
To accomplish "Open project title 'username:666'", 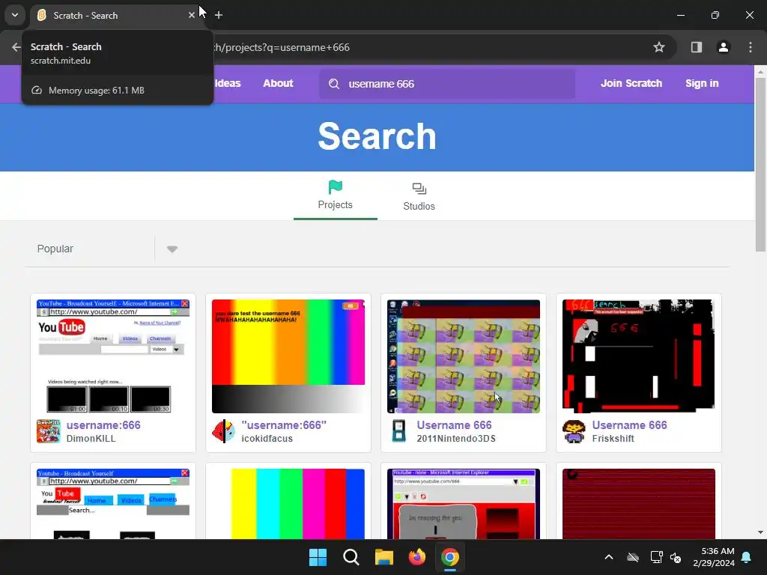I will [103, 425].
